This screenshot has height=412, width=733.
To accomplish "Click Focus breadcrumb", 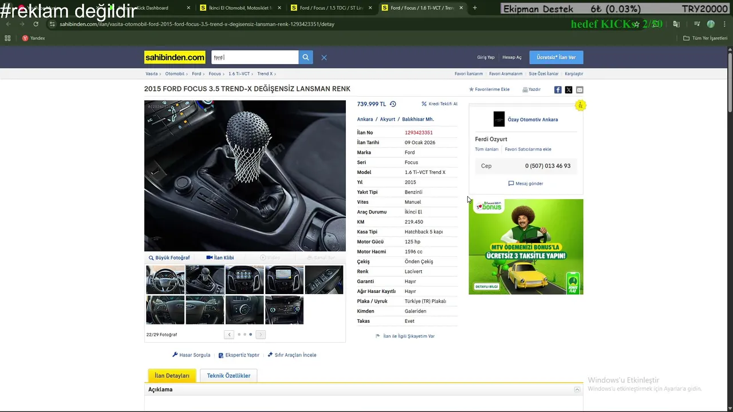I will pyautogui.click(x=215, y=74).
